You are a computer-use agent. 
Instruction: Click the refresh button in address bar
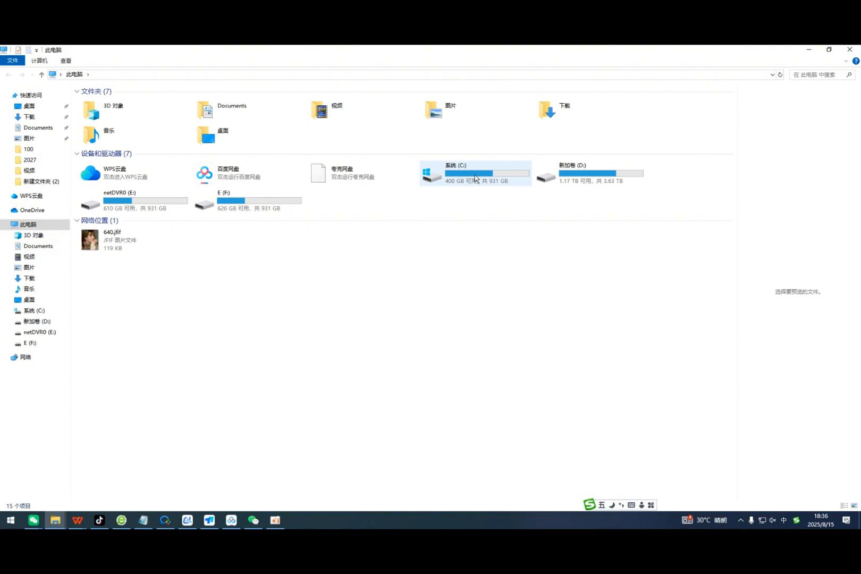click(x=780, y=75)
